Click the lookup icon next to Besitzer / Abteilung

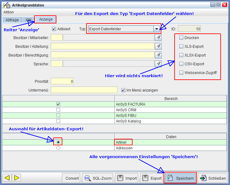click(159, 46)
